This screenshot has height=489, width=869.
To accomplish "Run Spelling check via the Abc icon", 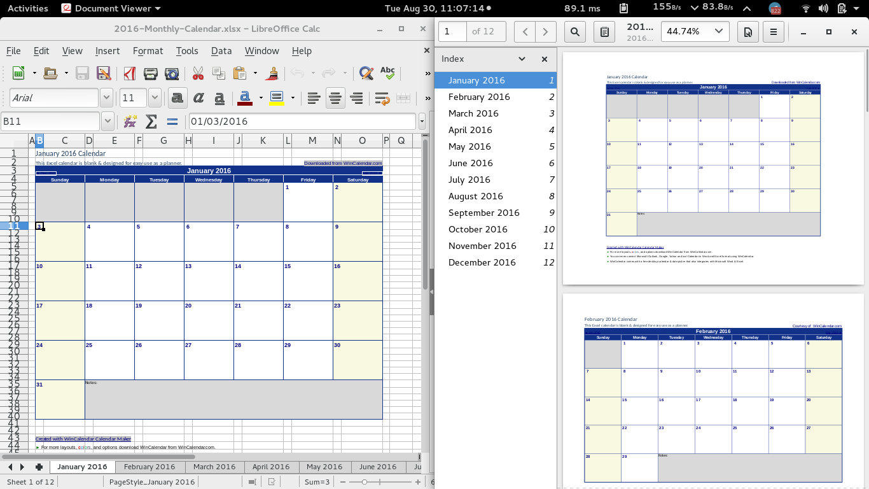I will [387, 73].
